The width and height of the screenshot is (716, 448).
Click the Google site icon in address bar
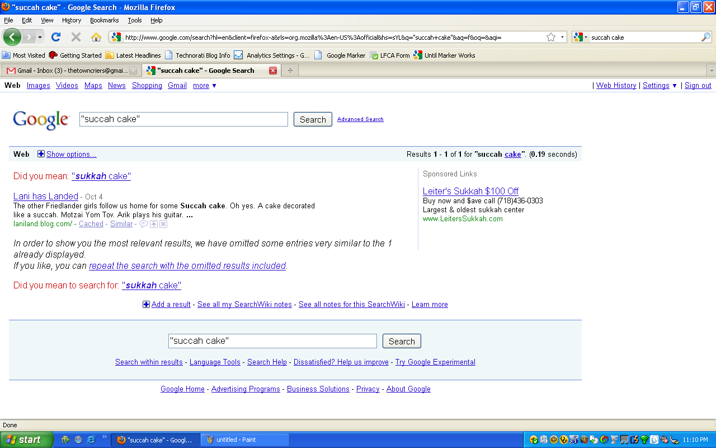pos(116,37)
